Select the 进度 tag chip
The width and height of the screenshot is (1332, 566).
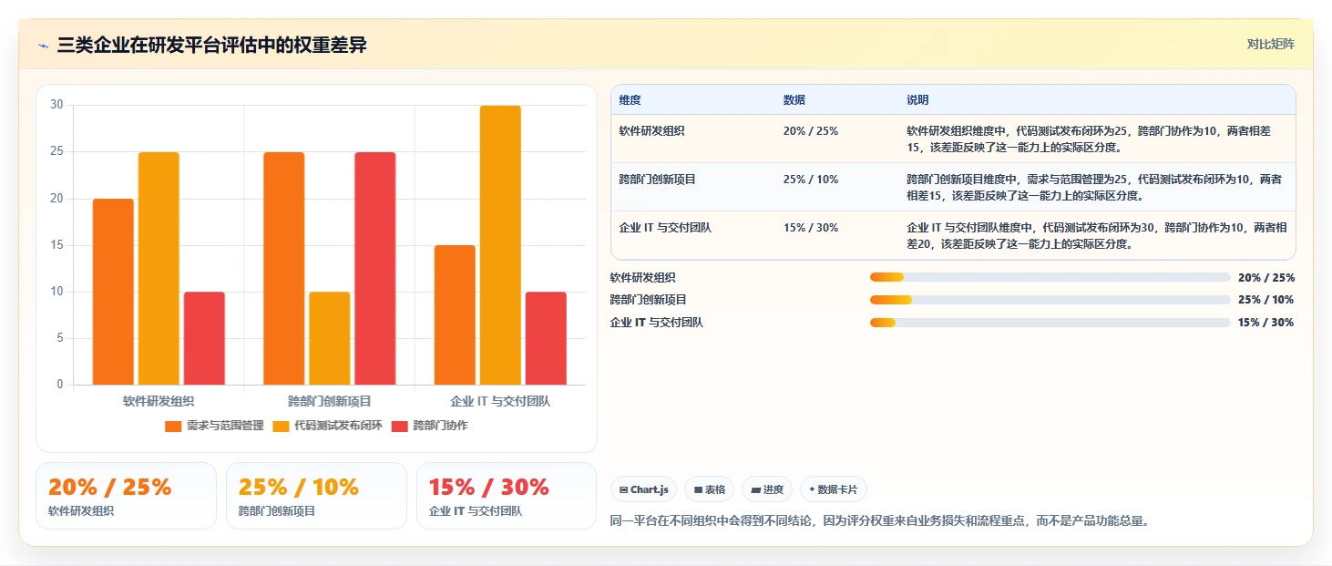[767, 489]
